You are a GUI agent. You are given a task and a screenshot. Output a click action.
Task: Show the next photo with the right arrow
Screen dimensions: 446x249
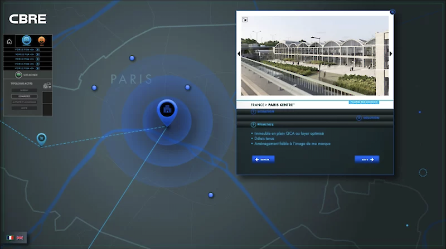tap(390, 54)
